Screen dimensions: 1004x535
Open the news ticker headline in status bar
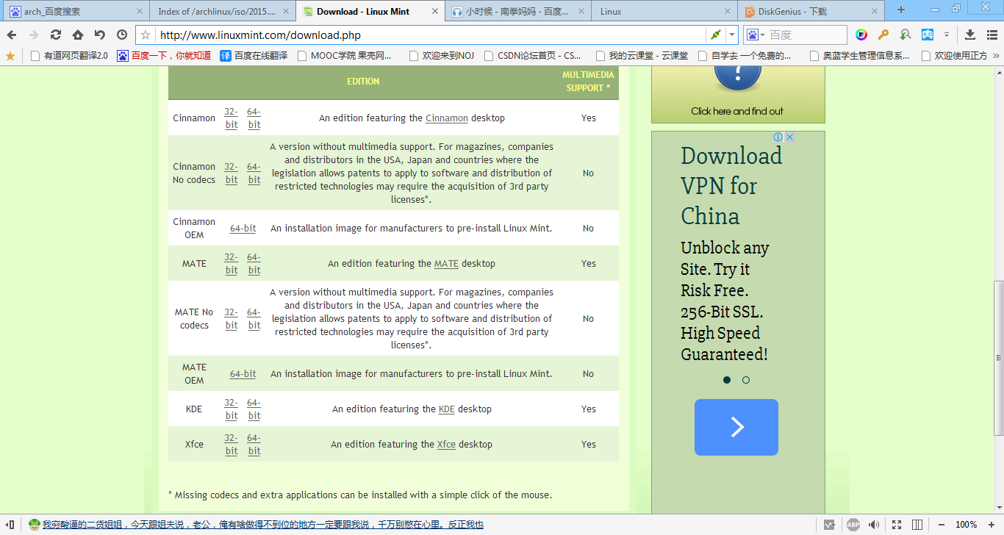tap(262, 525)
